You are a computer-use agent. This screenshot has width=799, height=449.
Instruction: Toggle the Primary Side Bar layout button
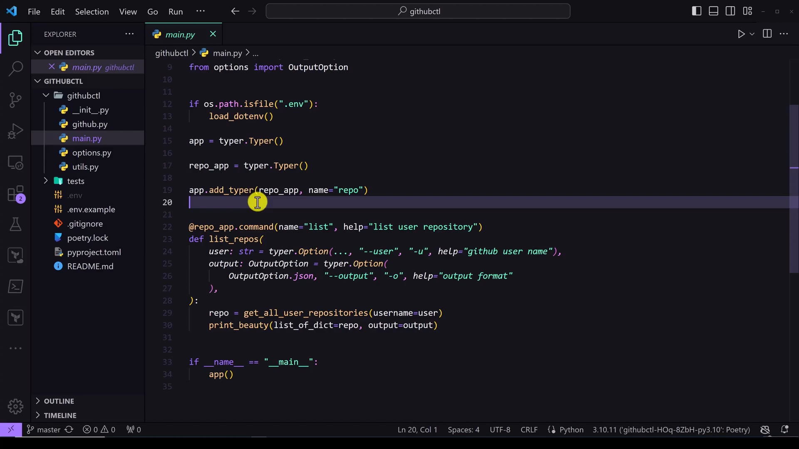(696, 11)
